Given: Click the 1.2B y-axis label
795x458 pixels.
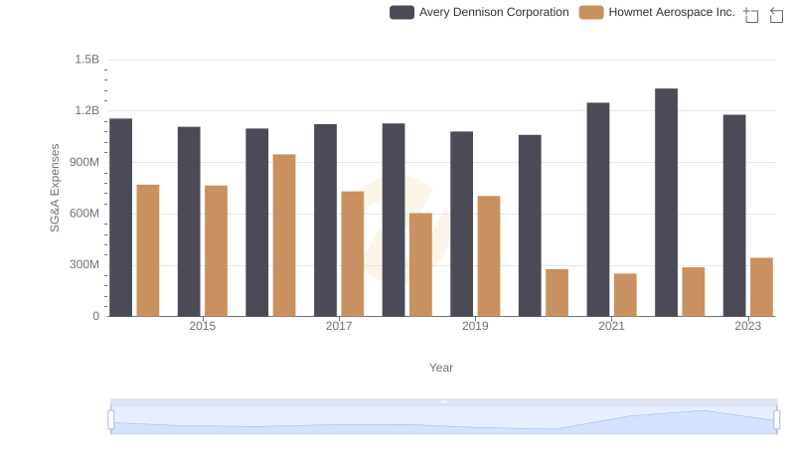Looking at the screenshot, I should coord(87,110).
